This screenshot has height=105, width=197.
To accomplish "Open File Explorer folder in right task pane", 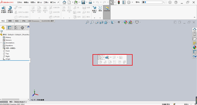I will coord(195,38).
